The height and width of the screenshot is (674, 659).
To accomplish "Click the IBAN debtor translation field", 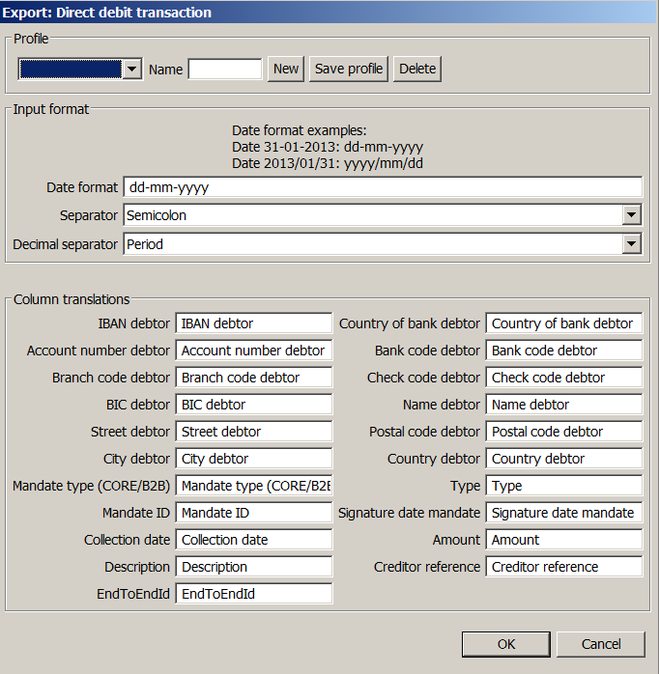I will [x=254, y=323].
